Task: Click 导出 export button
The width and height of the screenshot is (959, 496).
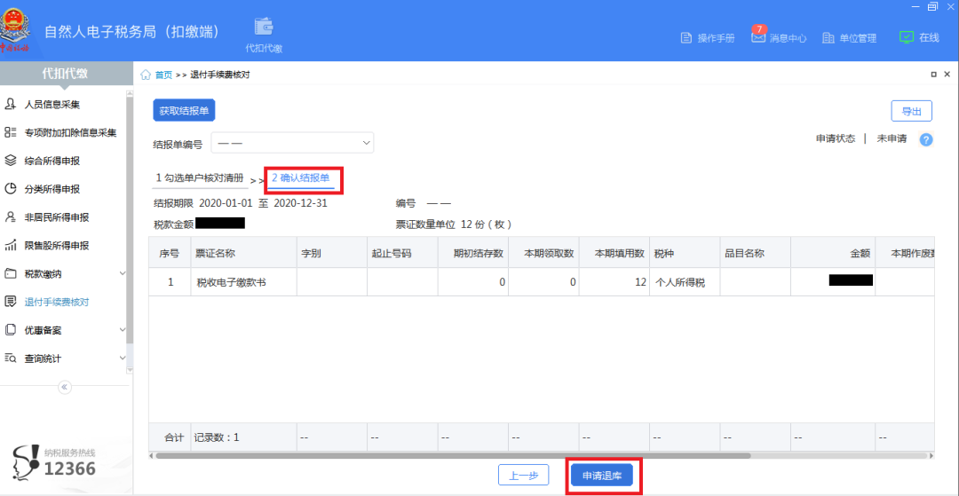Action: (911, 111)
